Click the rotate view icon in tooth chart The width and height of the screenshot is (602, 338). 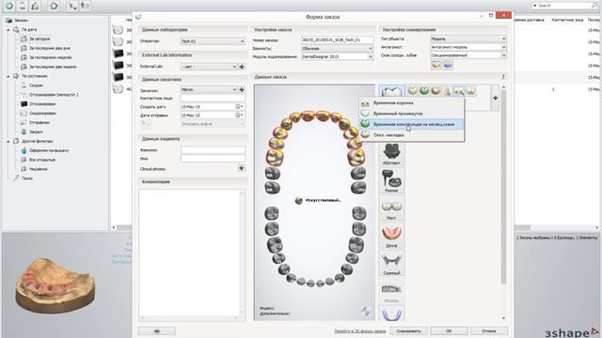point(365,311)
